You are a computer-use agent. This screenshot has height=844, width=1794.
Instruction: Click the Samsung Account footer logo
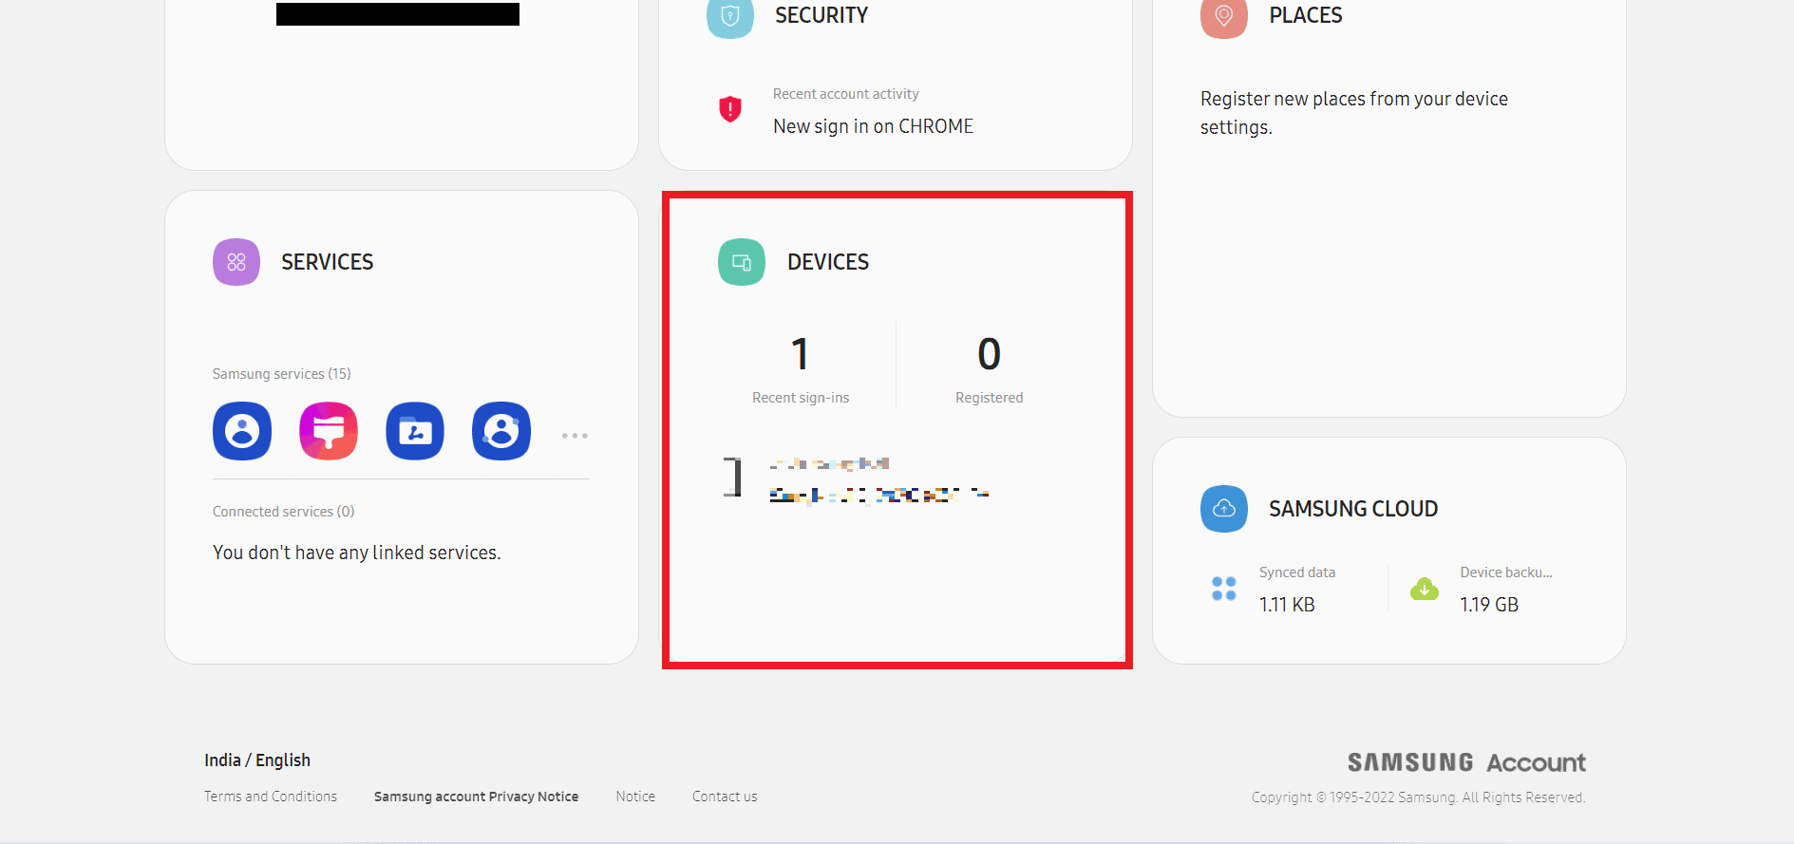click(1466, 762)
